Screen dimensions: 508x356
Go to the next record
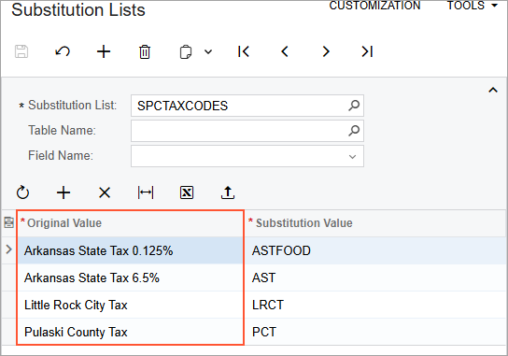pos(326,51)
